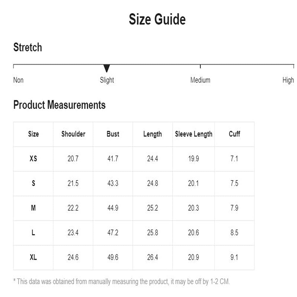Click the manual measuring disclaimer note

pyautogui.click(x=121, y=282)
